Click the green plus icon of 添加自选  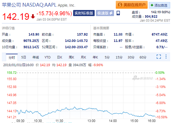coord(152,5)
